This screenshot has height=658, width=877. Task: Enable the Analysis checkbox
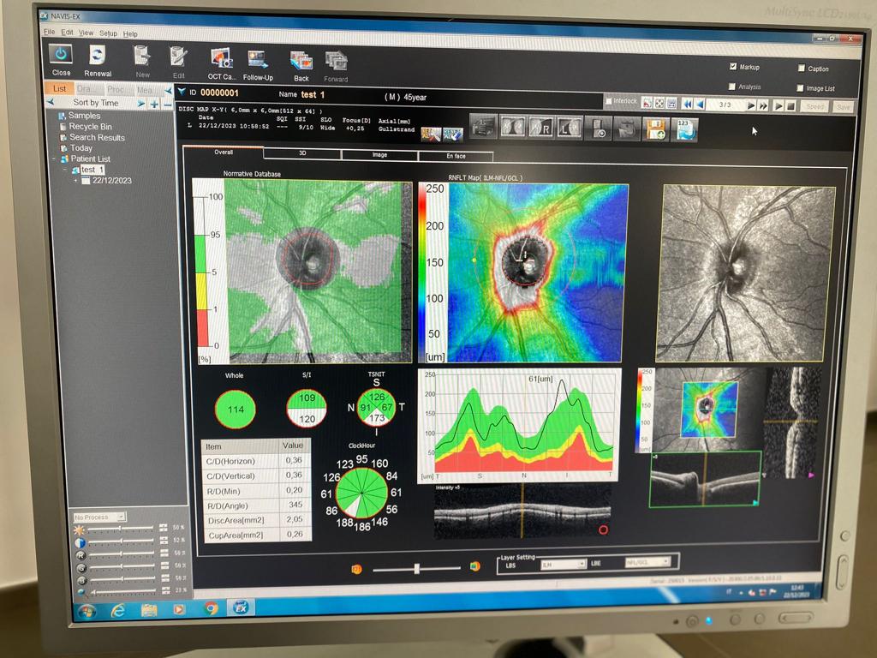pos(731,87)
